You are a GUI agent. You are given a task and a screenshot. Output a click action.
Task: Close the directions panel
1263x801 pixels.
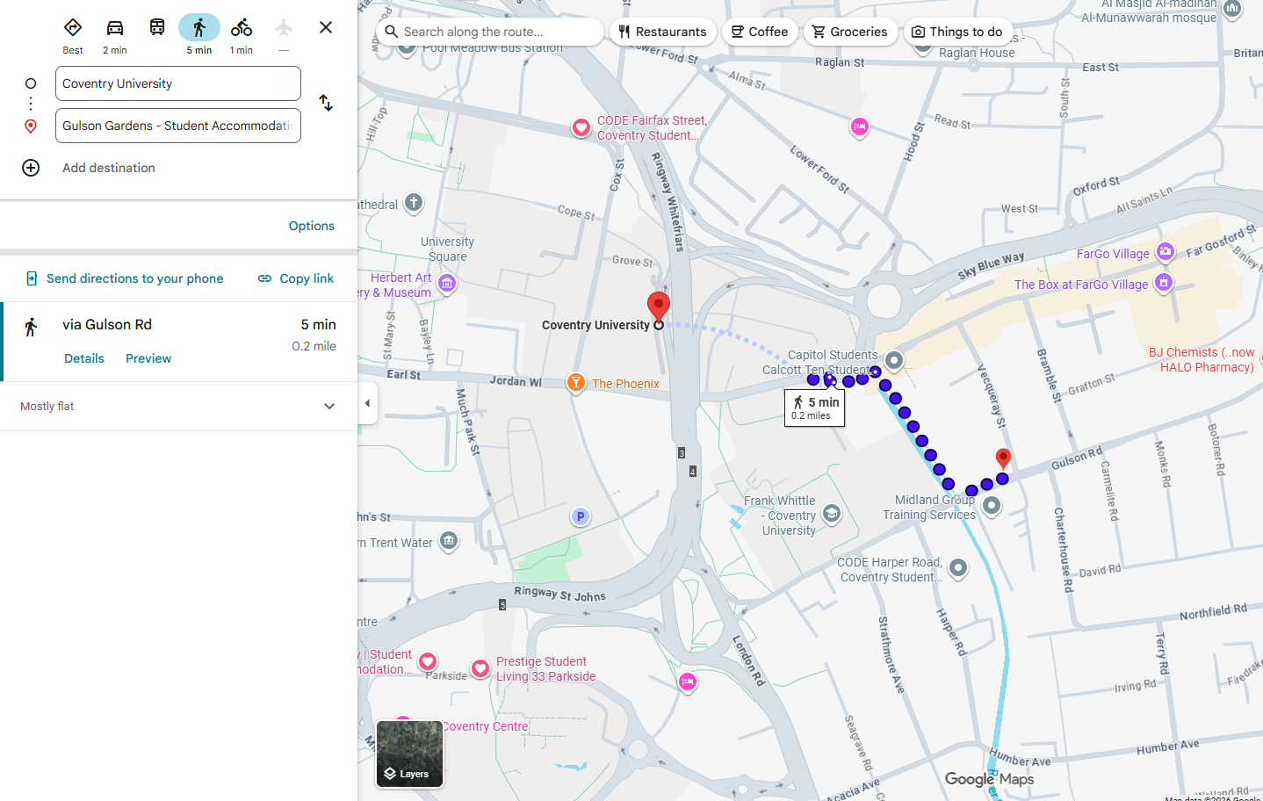326,27
